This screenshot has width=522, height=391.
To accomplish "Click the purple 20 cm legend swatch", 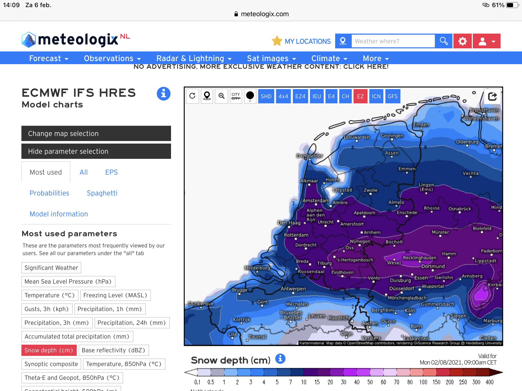I will [x=337, y=372].
